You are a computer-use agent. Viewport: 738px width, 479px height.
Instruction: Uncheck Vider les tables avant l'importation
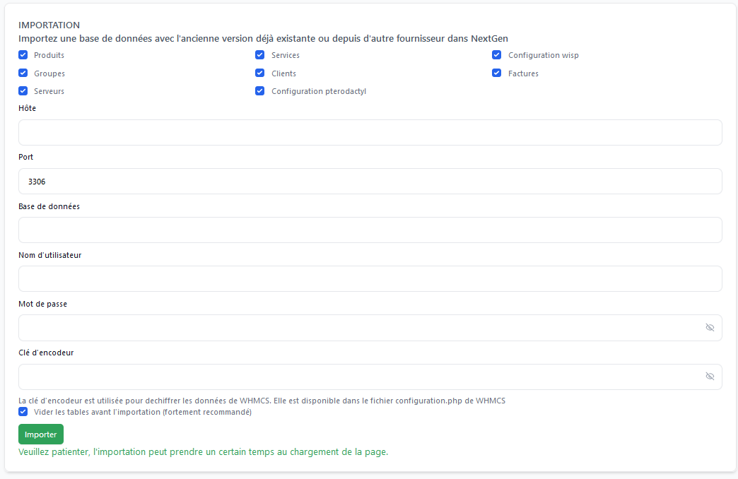tap(23, 412)
